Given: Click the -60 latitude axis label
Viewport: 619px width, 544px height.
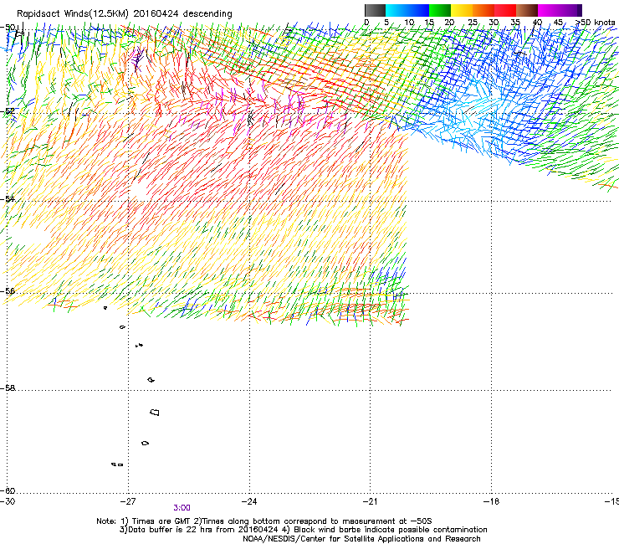Looking at the screenshot, I should pos(8,491).
